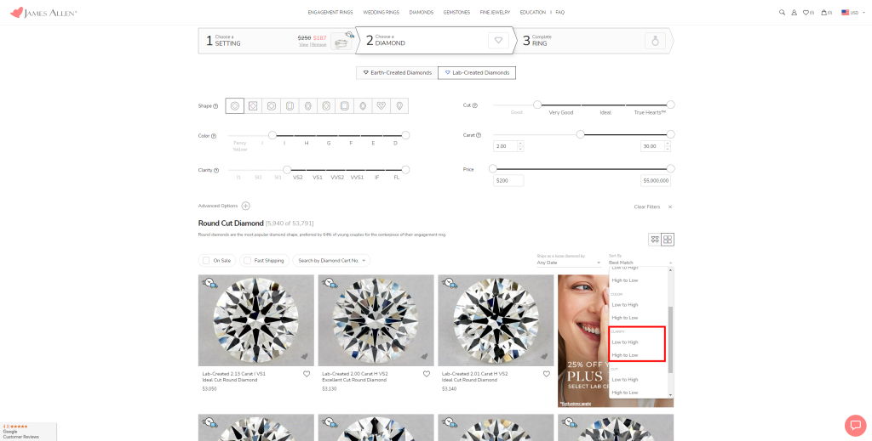
Task: Select the Emerald diamond shape icon
Action: point(290,106)
